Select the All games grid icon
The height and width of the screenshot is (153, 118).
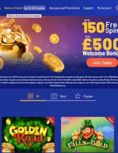coord(30,96)
